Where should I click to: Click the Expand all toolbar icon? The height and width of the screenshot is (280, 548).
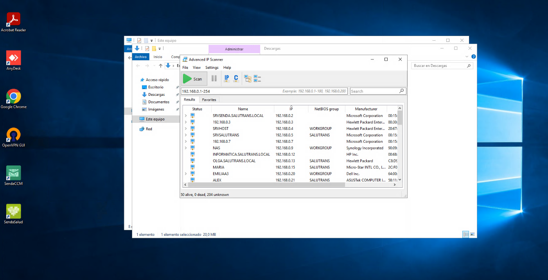click(x=248, y=79)
